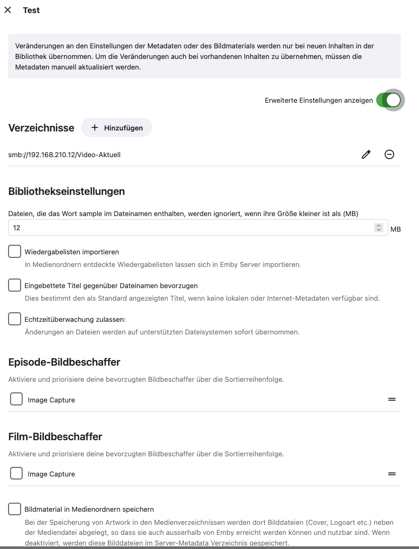Select the smb://192.168.210.12/Video-Aktuell path entry
419x549 pixels.
click(64, 155)
